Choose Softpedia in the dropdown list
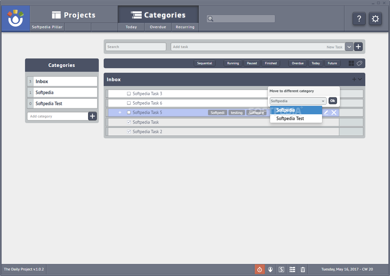The image size is (390, 276). point(296,110)
